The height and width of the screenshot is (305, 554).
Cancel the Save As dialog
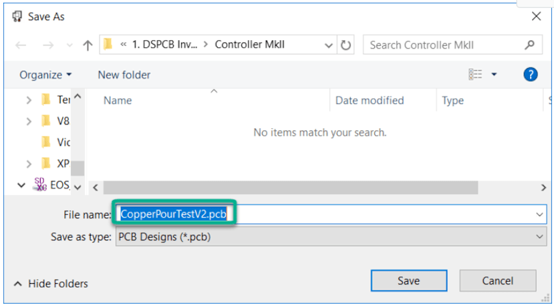pos(498,281)
